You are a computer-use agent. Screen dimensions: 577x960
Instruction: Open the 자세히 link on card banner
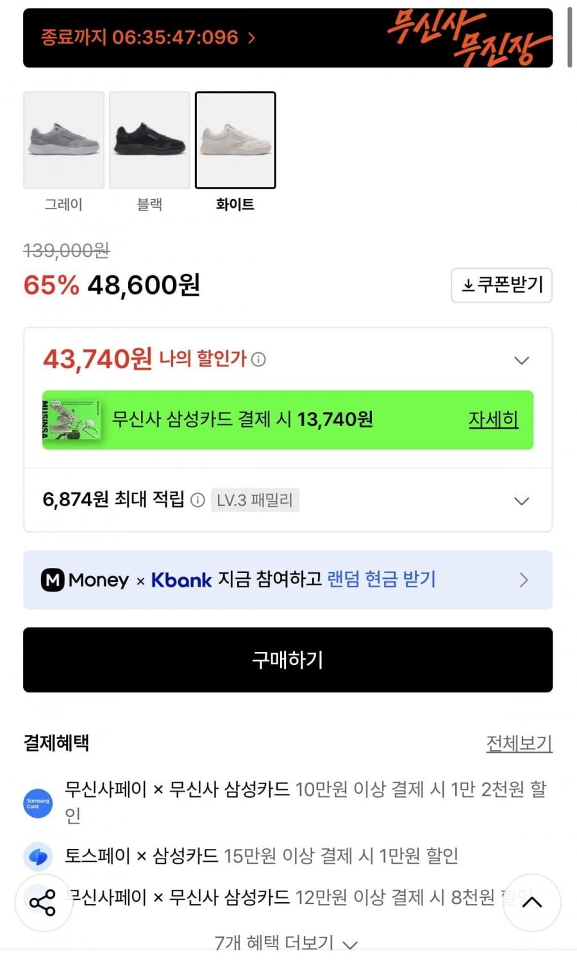(x=493, y=420)
